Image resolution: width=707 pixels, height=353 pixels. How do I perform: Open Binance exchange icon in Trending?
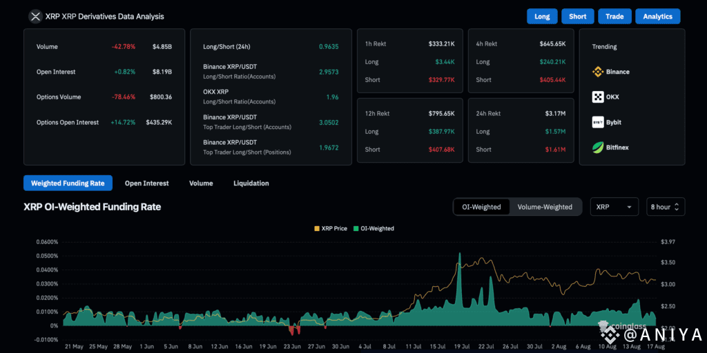(x=598, y=72)
